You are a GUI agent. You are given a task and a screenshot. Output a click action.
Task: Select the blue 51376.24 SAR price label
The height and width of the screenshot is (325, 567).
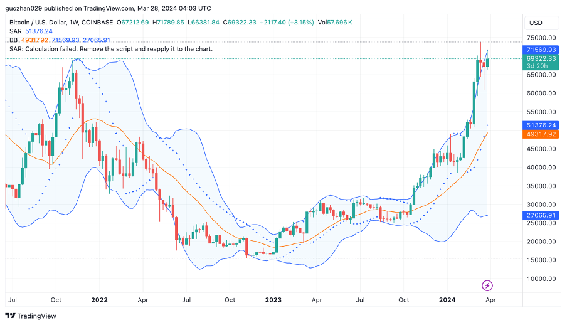pos(541,125)
